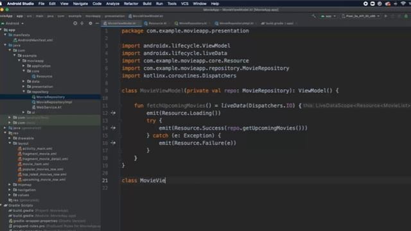The height and width of the screenshot is (231, 411).
Task: Click the green Run app play icon
Action: point(386,16)
